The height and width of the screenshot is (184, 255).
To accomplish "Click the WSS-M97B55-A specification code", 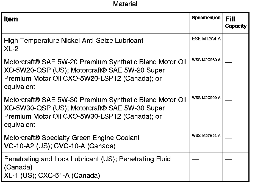I will (x=206, y=136).
